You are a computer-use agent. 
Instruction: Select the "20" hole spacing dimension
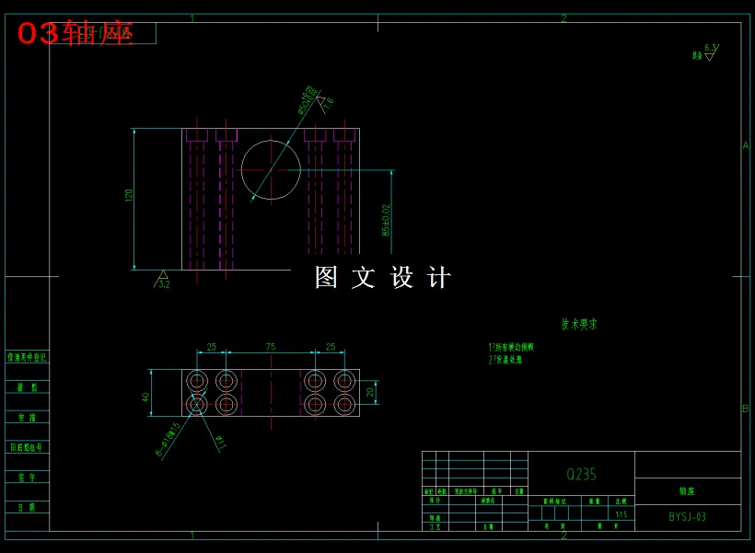pos(370,392)
